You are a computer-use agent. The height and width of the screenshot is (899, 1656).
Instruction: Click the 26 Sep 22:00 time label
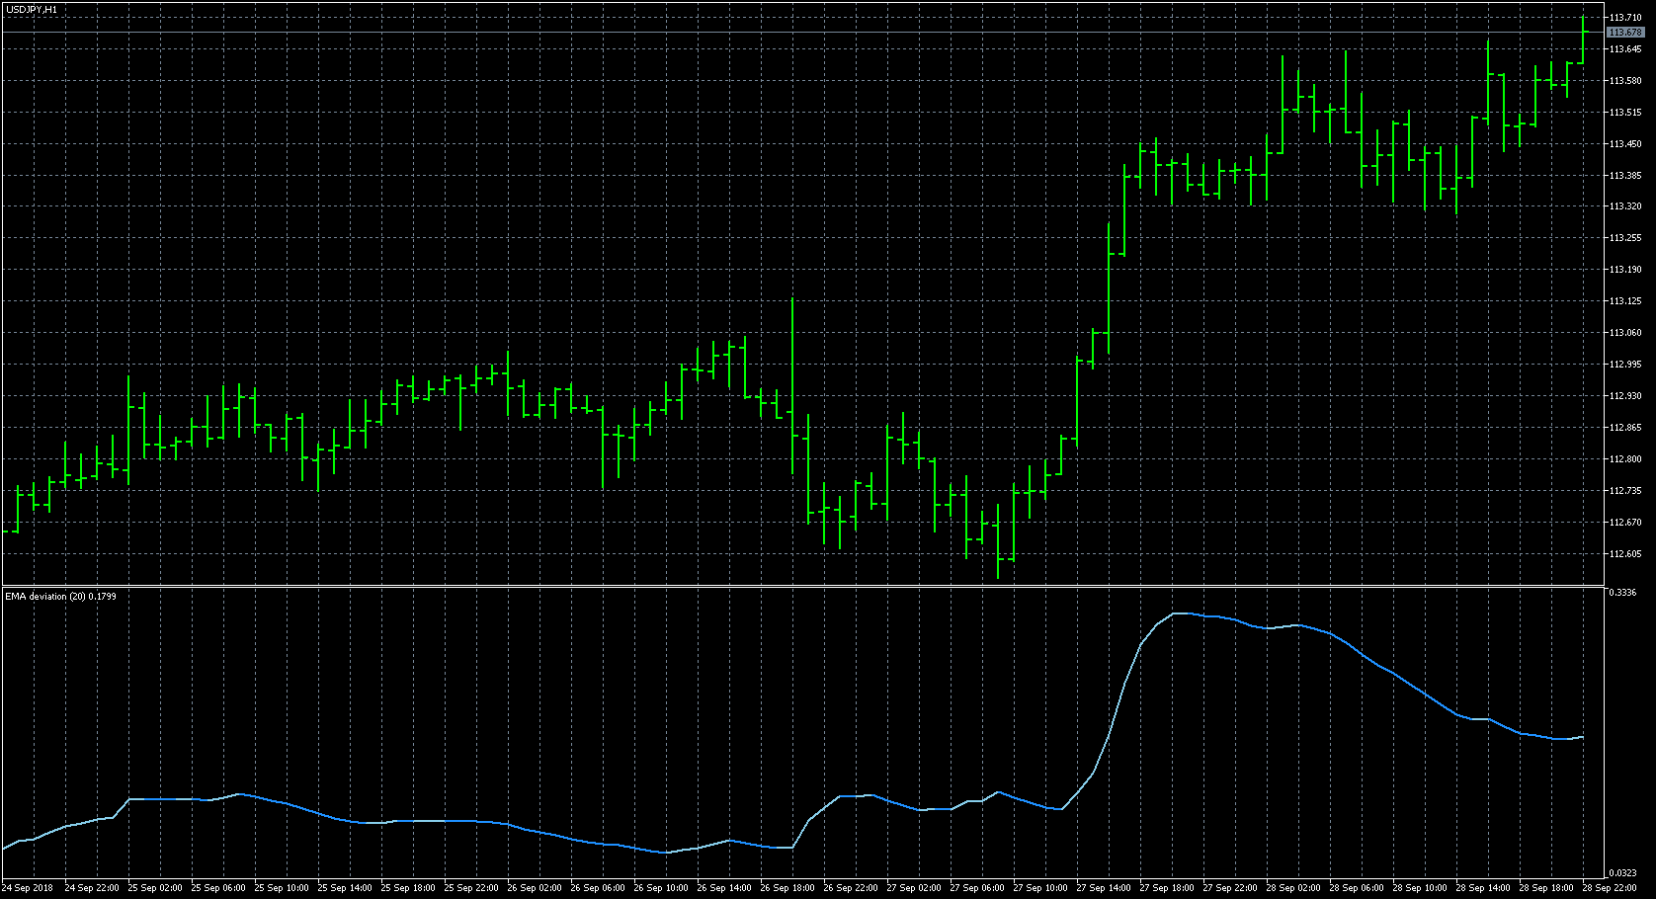(851, 888)
